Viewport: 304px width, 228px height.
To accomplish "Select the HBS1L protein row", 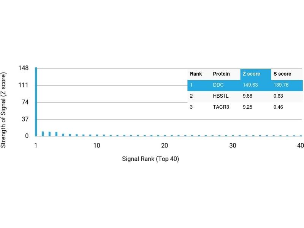I will [220, 96].
